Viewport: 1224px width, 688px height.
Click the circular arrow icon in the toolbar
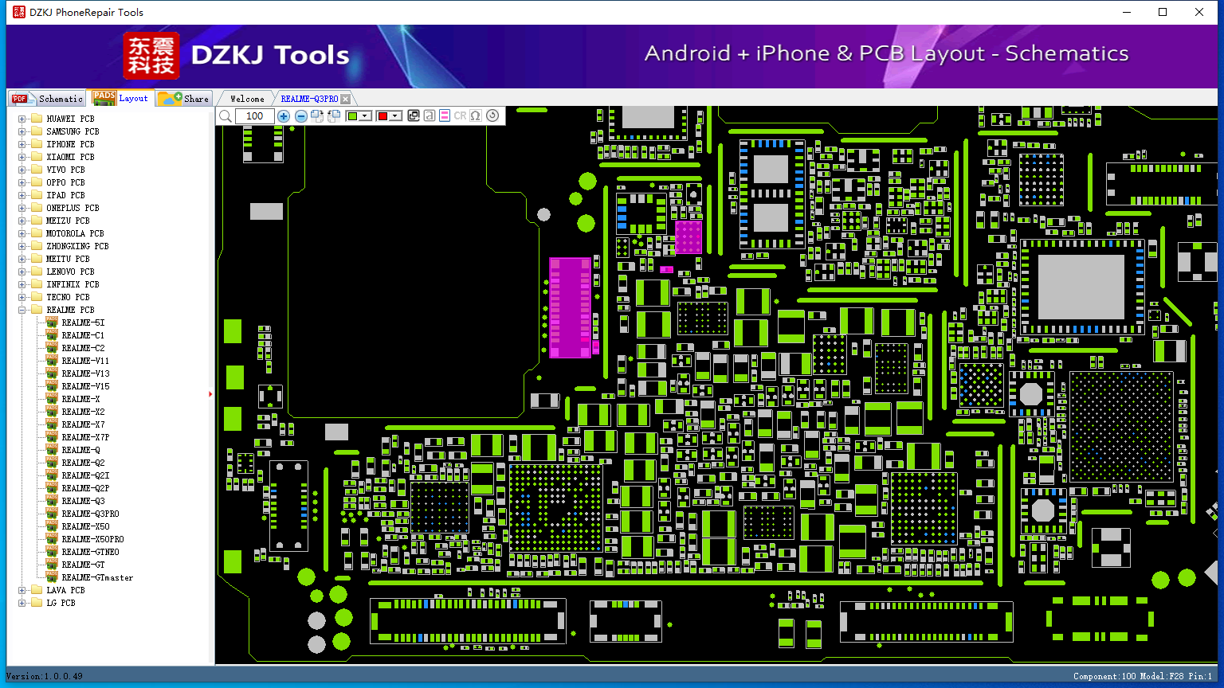point(492,116)
